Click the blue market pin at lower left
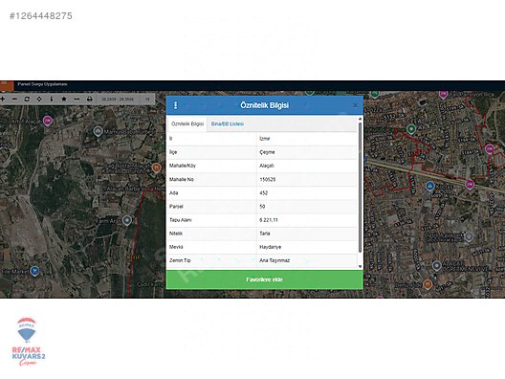 coord(34,271)
